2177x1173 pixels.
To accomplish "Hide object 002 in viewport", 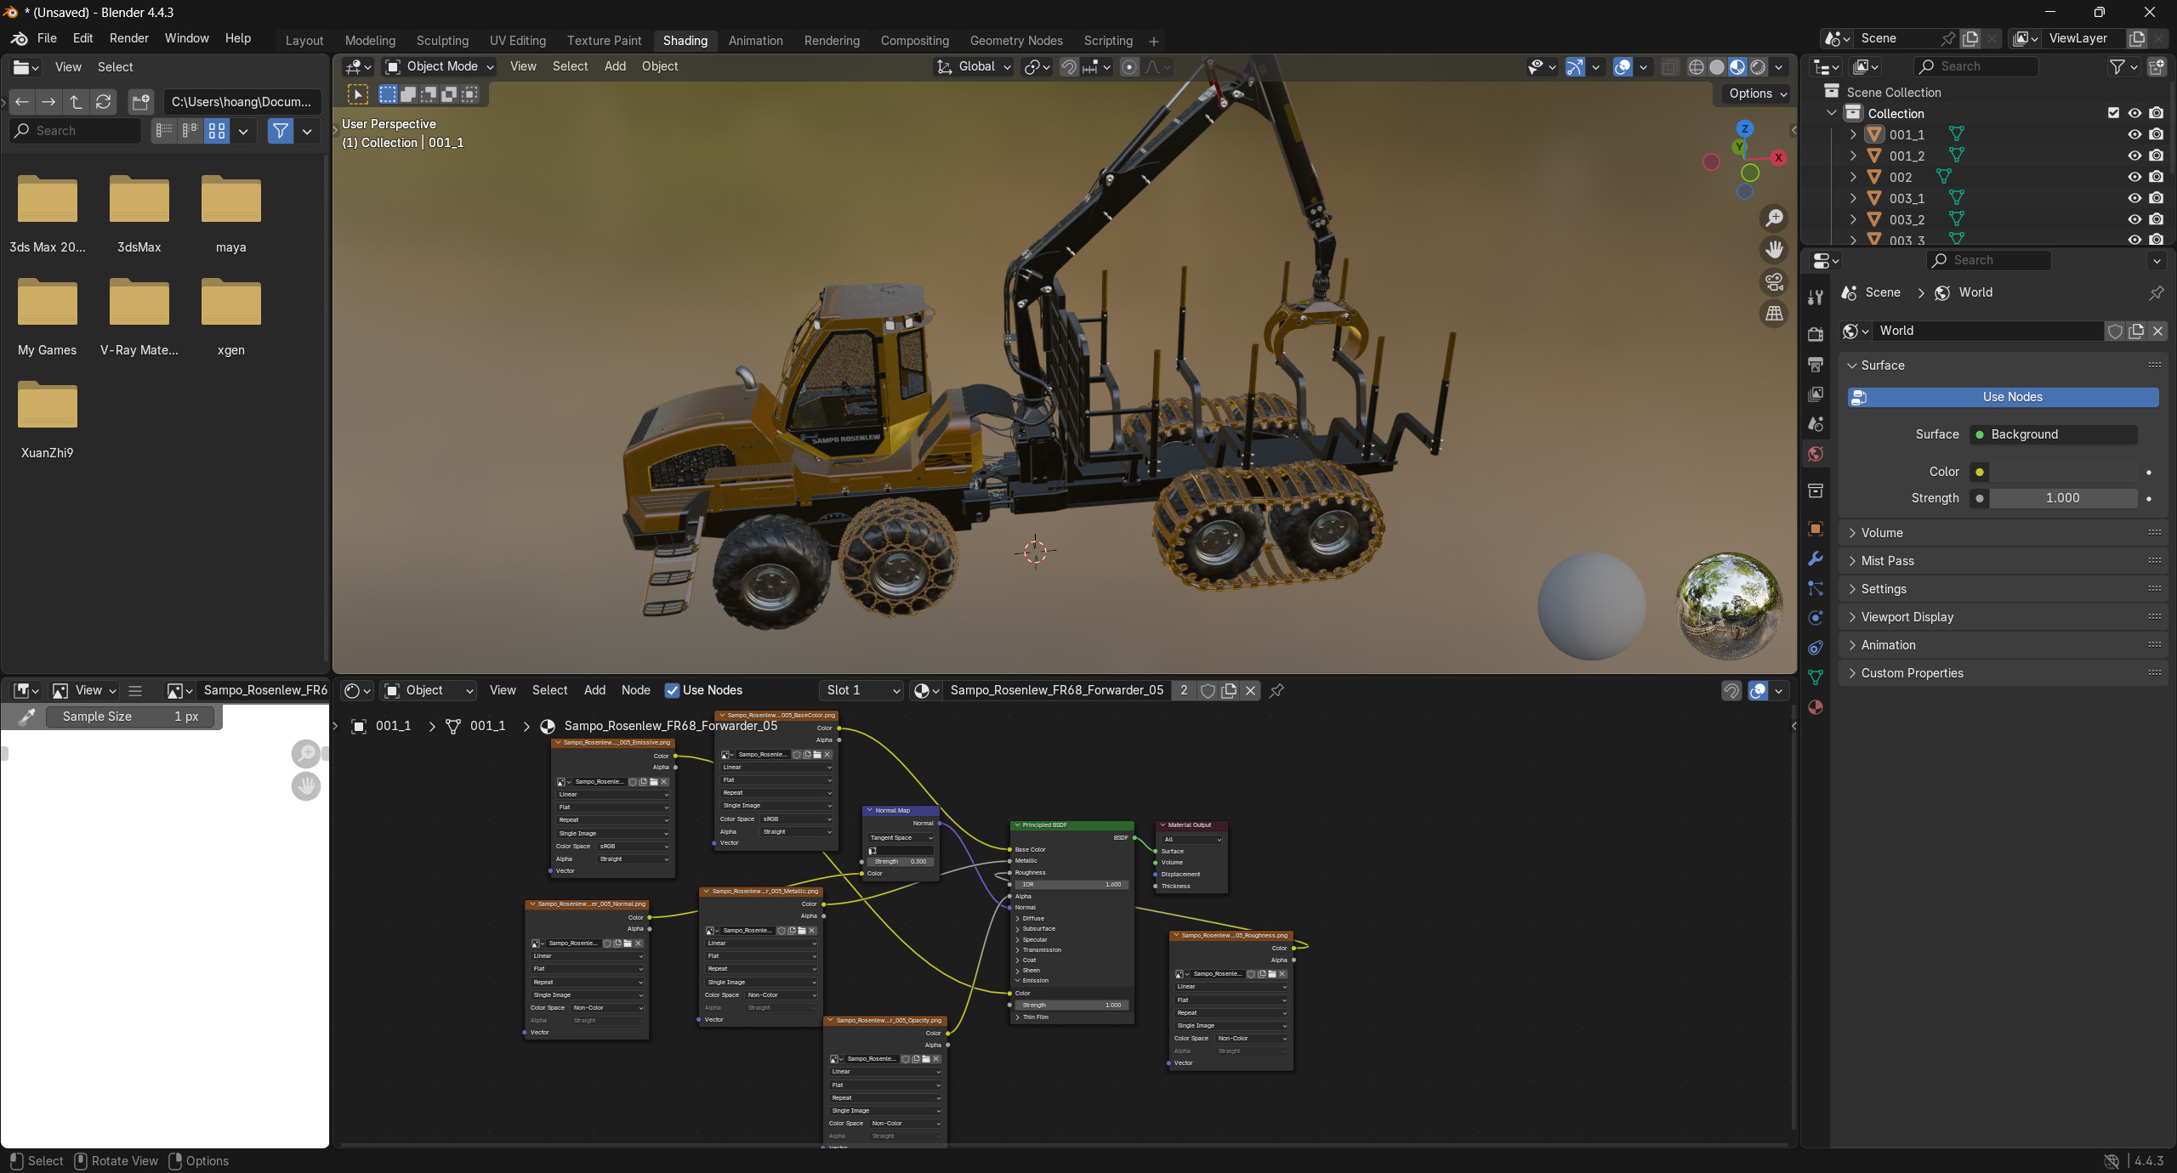I will click(x=2134, y=177).
